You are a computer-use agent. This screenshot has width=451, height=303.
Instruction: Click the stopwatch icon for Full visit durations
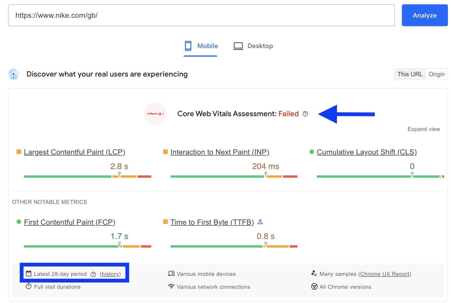coord(29,286)
